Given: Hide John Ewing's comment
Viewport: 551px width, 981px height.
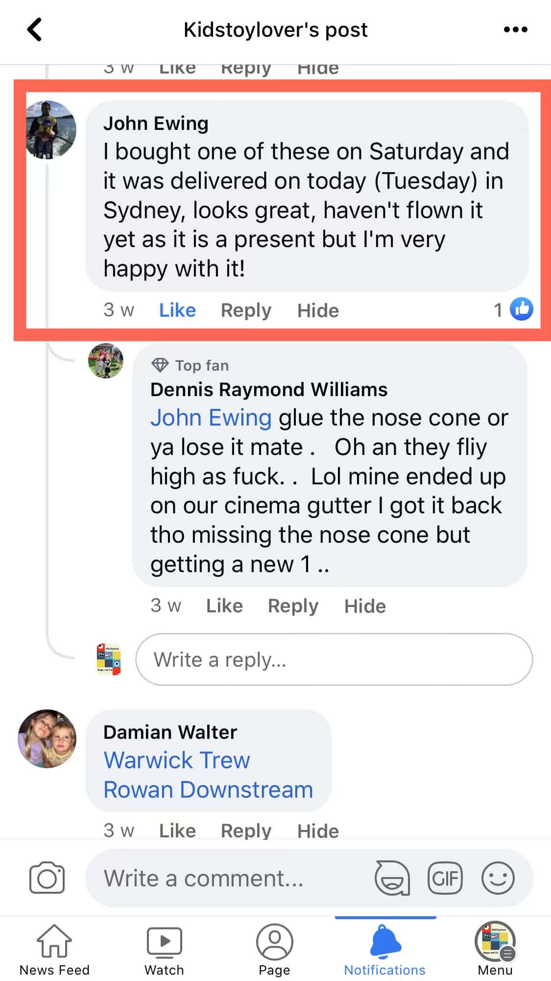Looking at the screenshot, I should click(318, 310).
